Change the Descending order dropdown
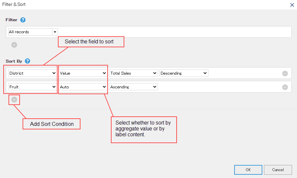The width and height of the screenshot is (297, 178). pos(184,73)
